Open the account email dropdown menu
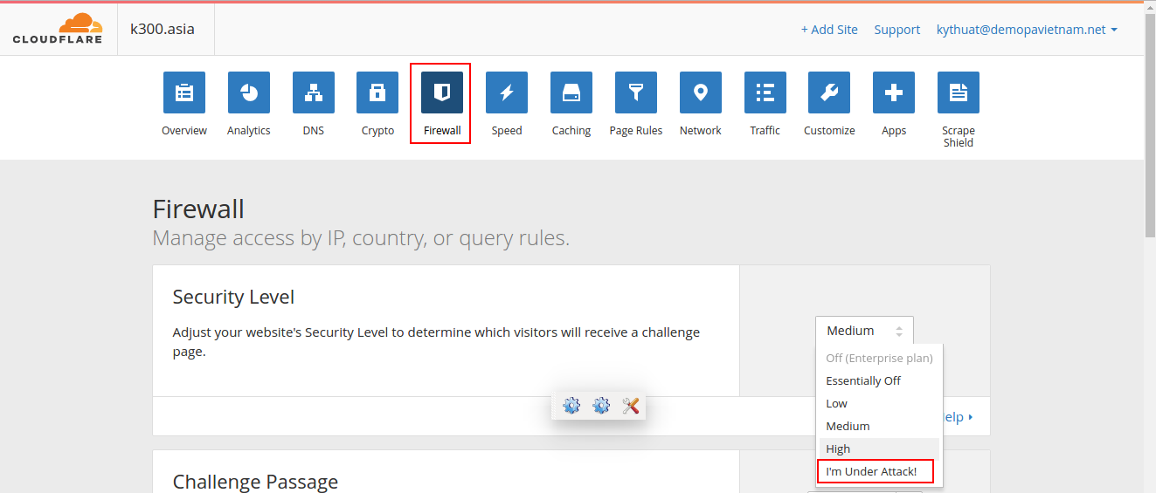 pyautogui.click(x=1027, y=30)
